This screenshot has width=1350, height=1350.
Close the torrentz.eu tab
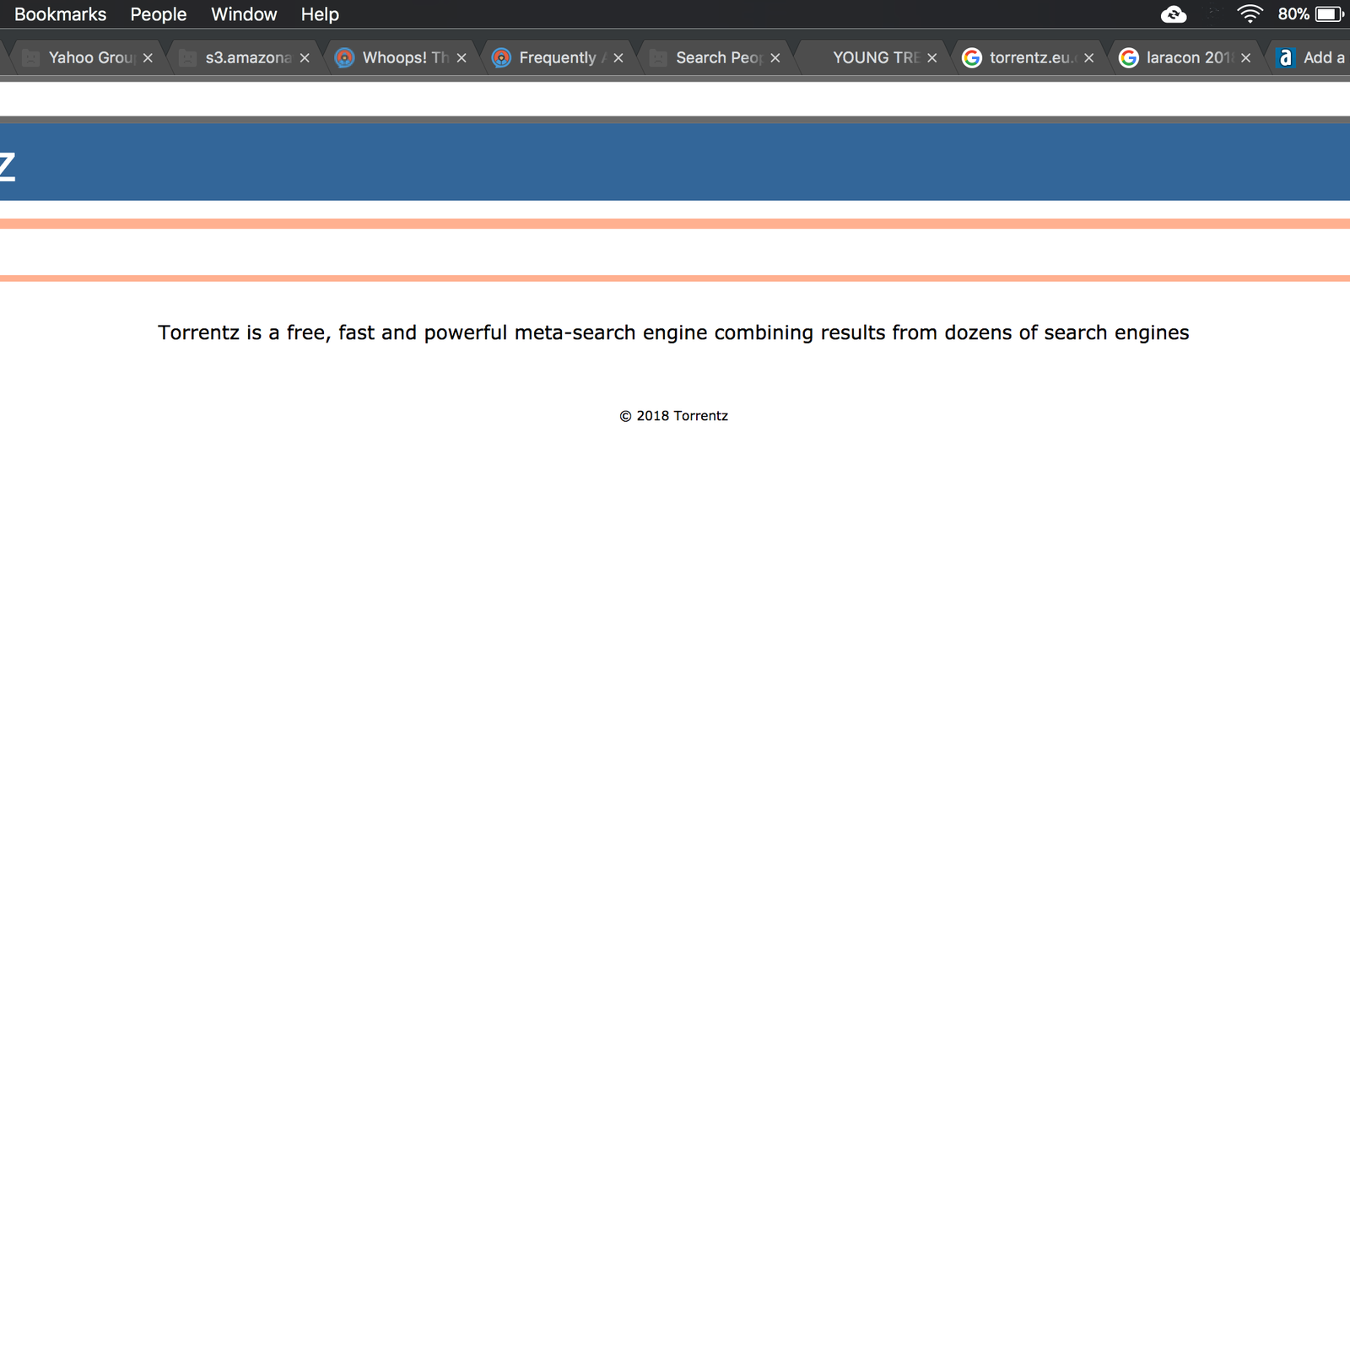pyautogui.click(x=1089, y=57)
